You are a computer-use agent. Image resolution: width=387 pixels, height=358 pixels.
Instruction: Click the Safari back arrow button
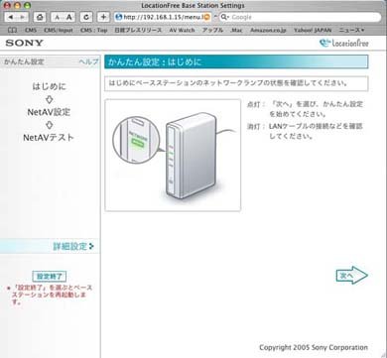coord(11,17)
